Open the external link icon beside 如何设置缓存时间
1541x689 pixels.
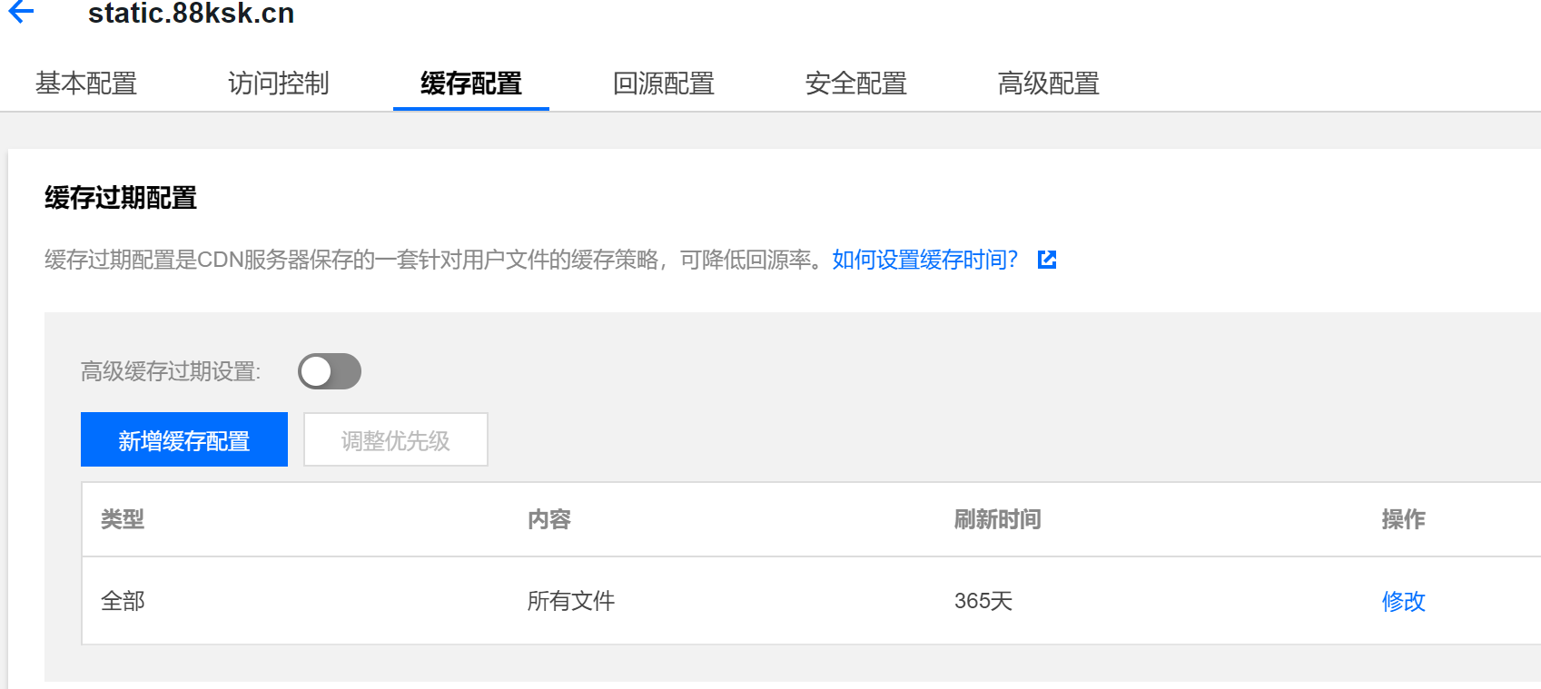(x=1047, y=260)
